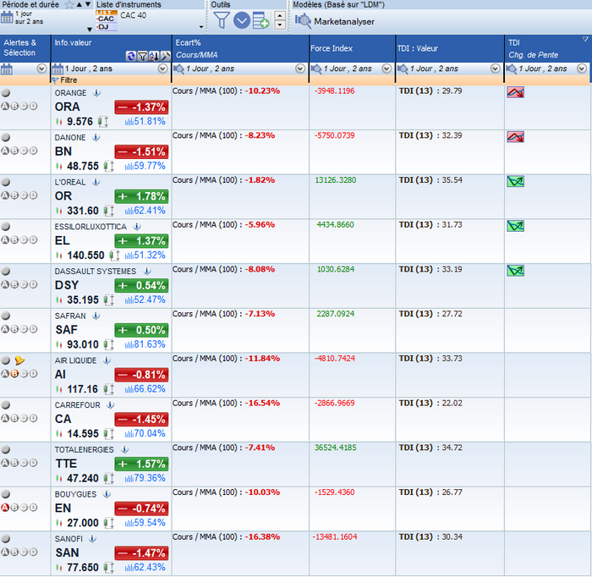
Task: Click the alert bell icon in AIR LIQUIDE row
Action: (x=19, y=360)
